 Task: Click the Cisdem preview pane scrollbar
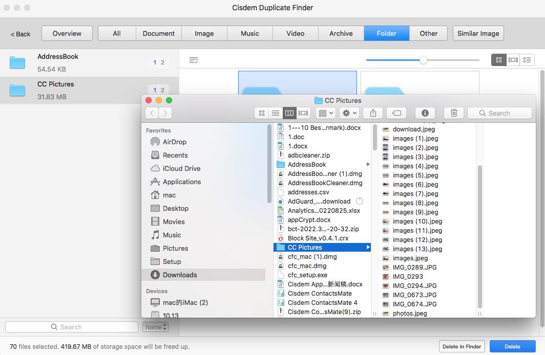[542, 198]
